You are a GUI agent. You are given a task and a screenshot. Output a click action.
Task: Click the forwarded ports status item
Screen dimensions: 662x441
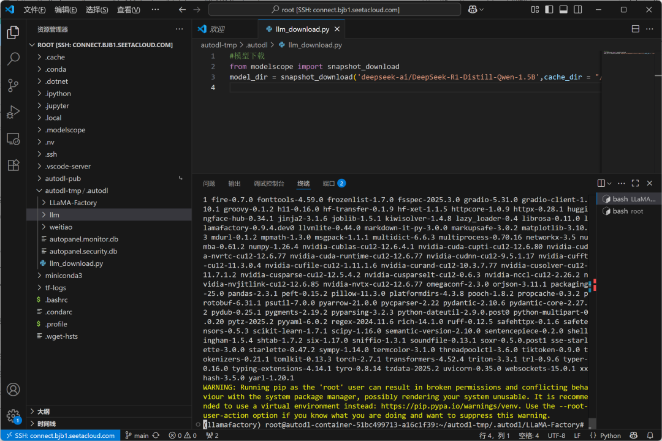[x=212, y=435]
